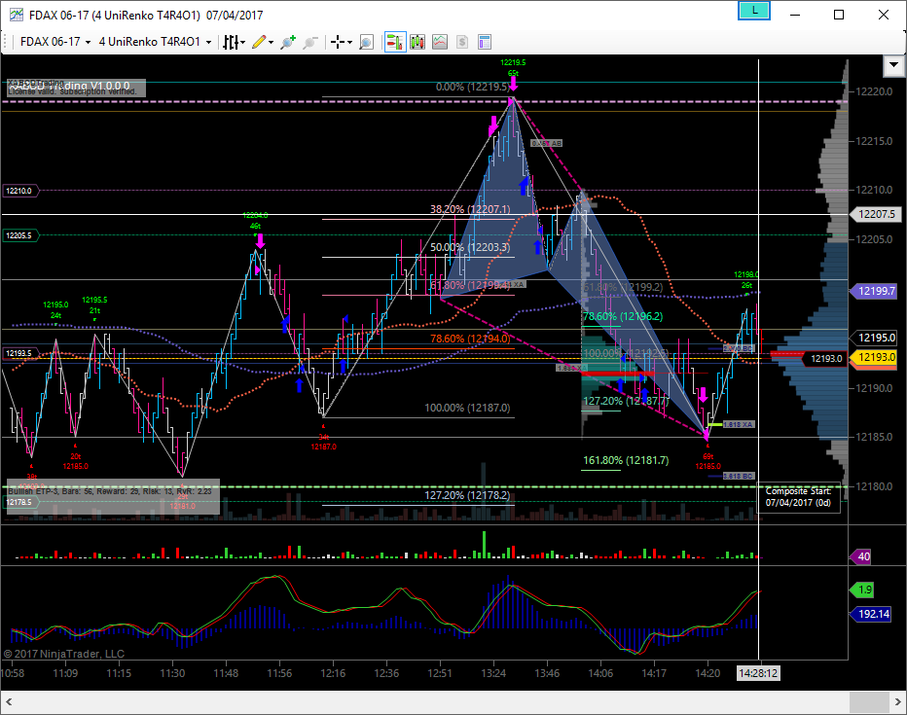907x715 pixels.
Task: Click the 192.14 indicator value marker
Action: pos(871,614)
